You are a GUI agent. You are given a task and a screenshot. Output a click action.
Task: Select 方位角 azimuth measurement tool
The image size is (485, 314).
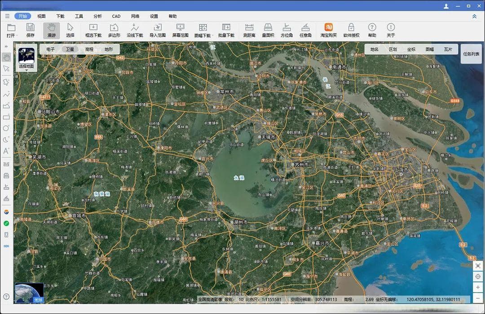(287, 31)
